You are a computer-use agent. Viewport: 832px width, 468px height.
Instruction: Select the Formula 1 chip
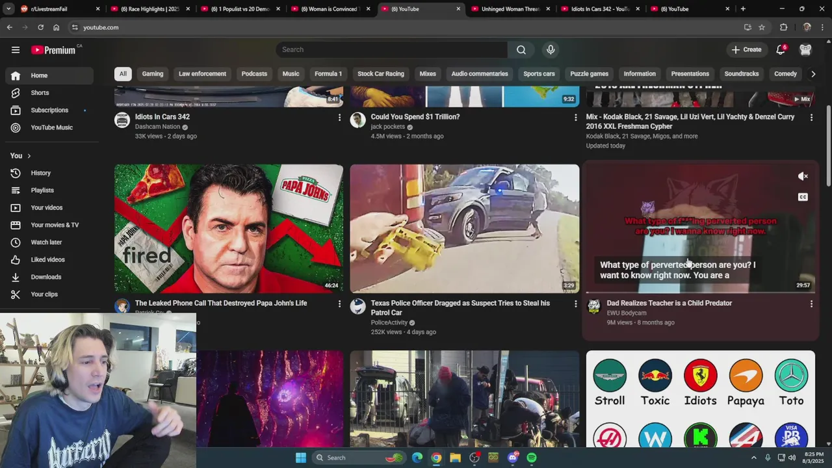pos(328,74)
